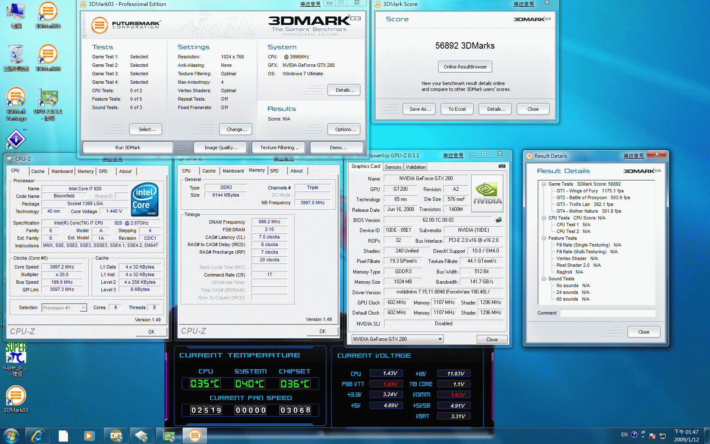Open the Sensors tab in GPU-Z
The image size is (710, 444).
click(x=393, y=167)
